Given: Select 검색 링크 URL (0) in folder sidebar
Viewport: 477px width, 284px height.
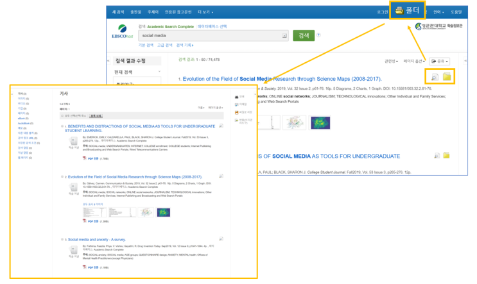Looking at the screenshot, I should tap(28, 138).
